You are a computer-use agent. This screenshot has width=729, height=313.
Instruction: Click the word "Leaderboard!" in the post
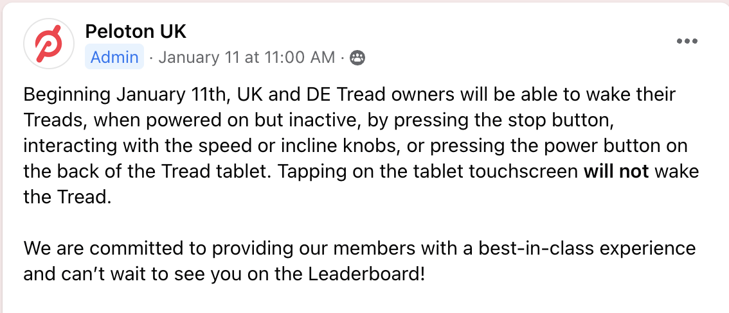click(x=366, y=274)
